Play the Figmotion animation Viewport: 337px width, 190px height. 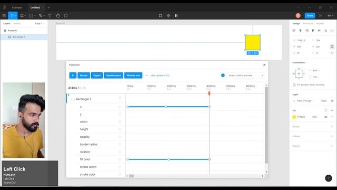pyautogui.click(x=73, y=75)
